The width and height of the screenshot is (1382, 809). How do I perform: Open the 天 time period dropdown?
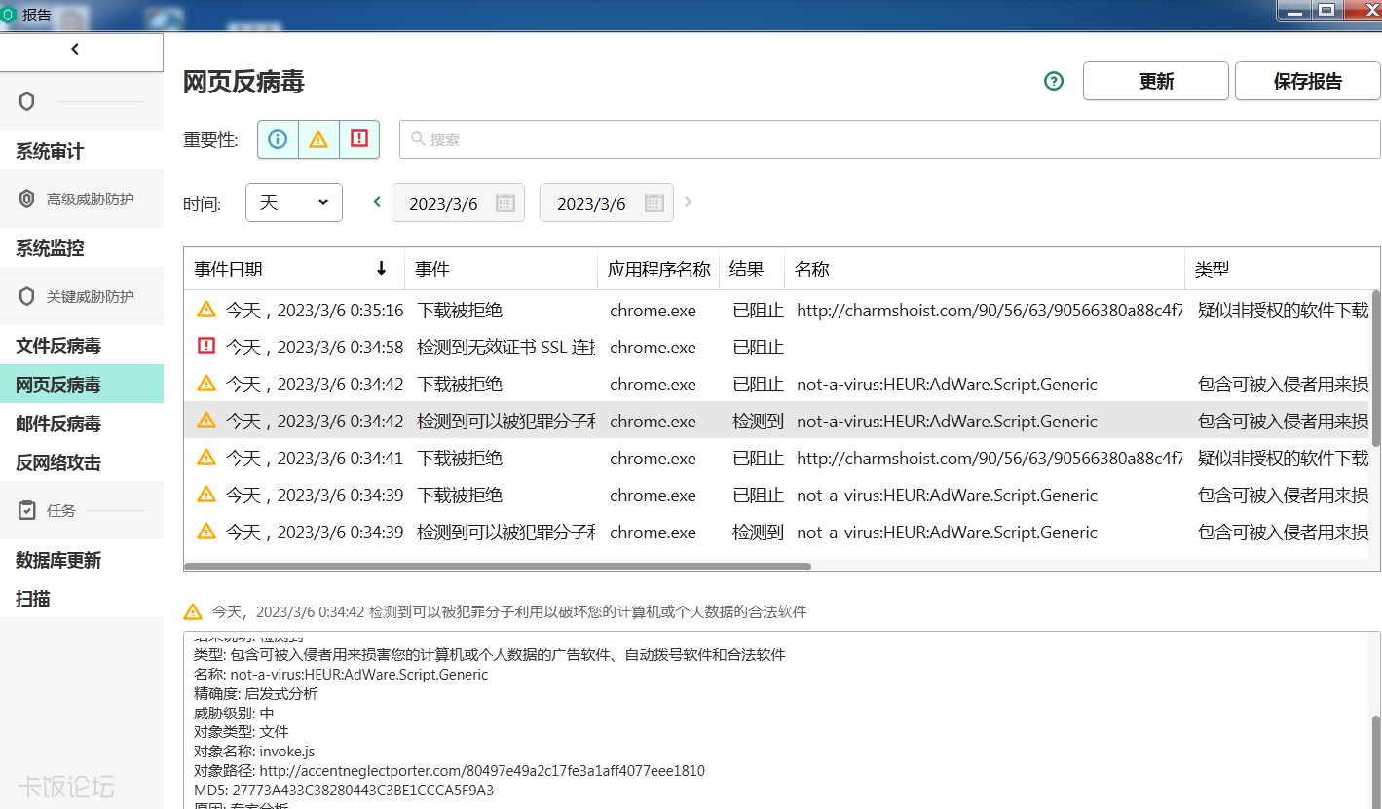(x=294, y=202)
